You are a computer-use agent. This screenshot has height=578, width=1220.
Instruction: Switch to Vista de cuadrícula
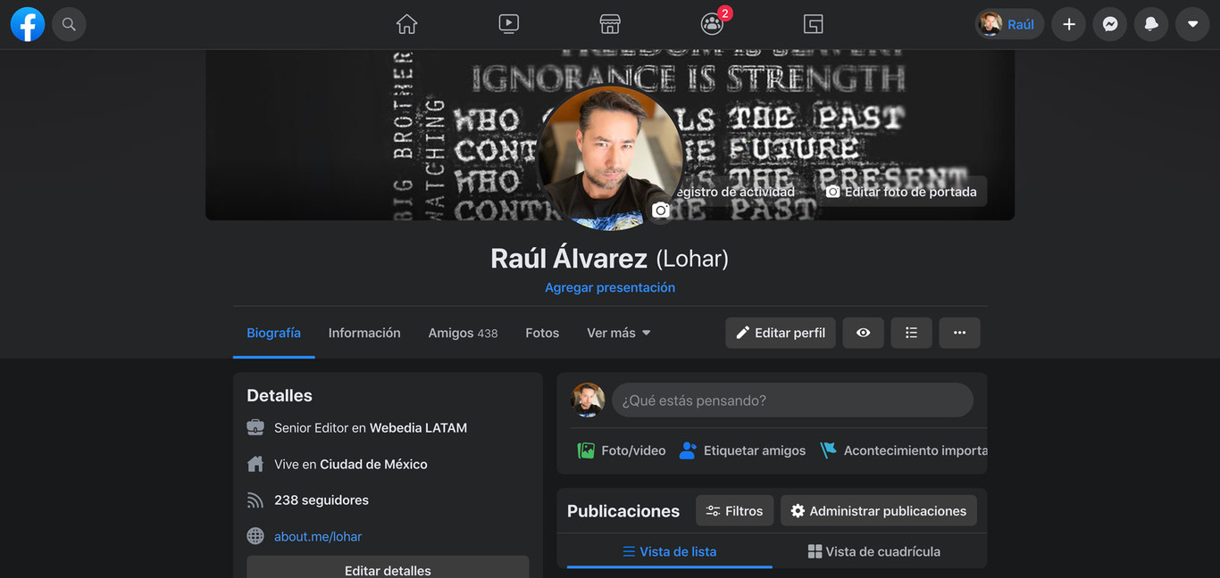click(874, 551)
